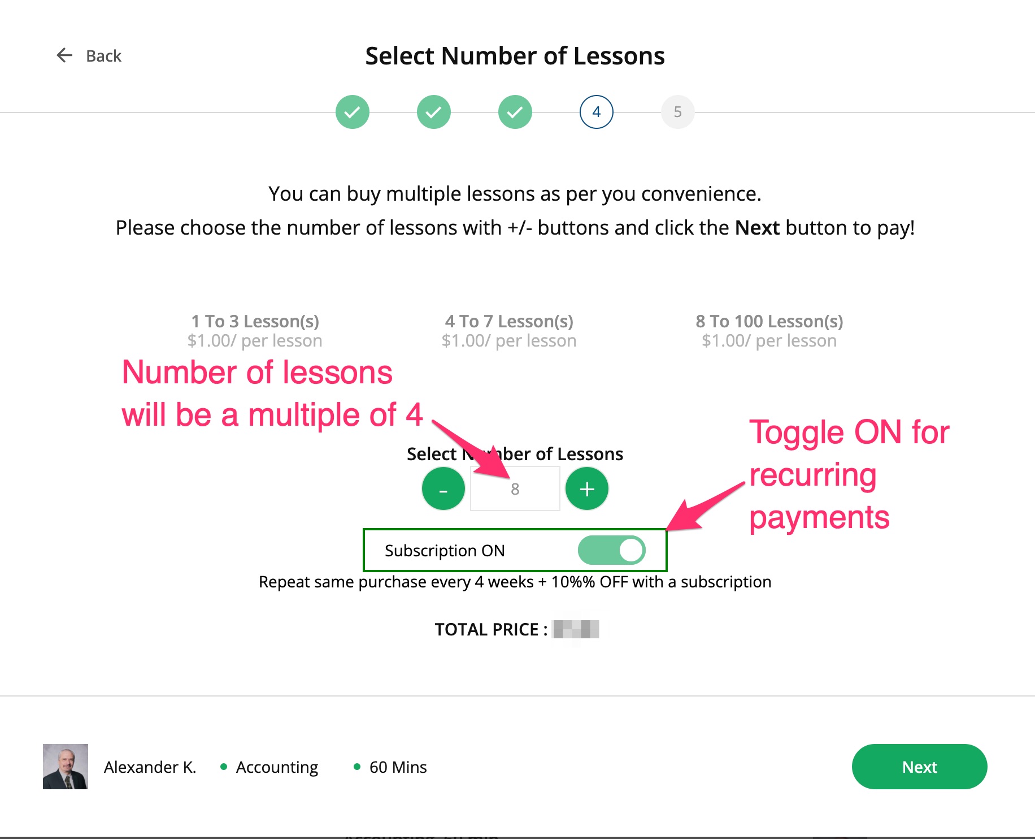The image size is (1035, 839).
Task: Decrease lessons with the minus button
Action: [443, 489]
